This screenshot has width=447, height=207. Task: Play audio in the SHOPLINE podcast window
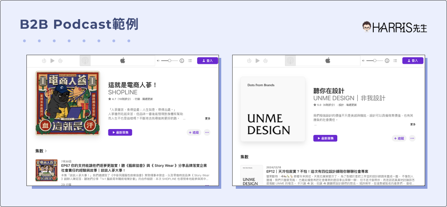[x=52, y=61]
